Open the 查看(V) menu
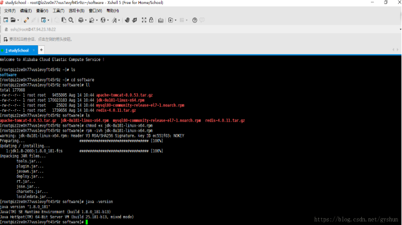 tap(42, 11)
